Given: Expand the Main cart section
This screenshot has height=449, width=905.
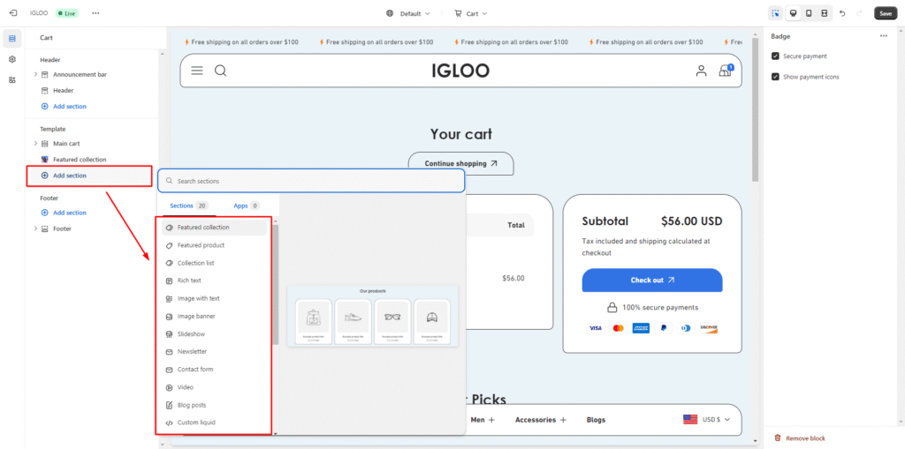Looking at the screenshot, I should pos(35,143).
